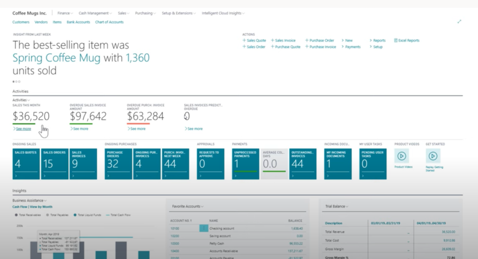Expand the Trial Balance dropdown
Image resolution: width=478 pixels, height=259 pixels.
click(336, 206)
